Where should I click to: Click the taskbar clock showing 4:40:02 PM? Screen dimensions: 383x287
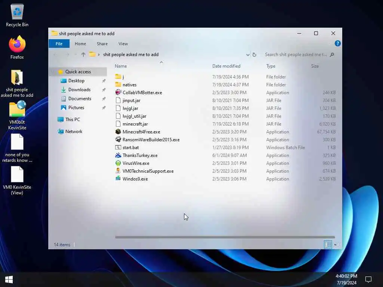click(346, 276)
